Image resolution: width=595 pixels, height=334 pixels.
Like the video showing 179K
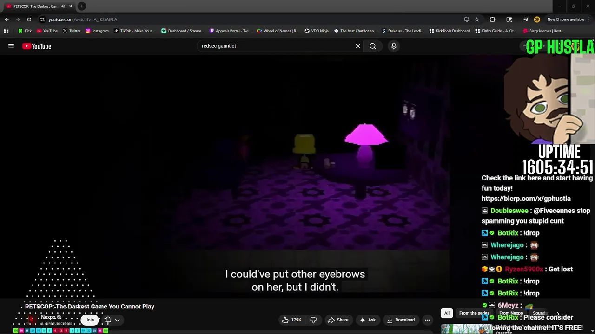pyautogui.click(x=291, y=320)
